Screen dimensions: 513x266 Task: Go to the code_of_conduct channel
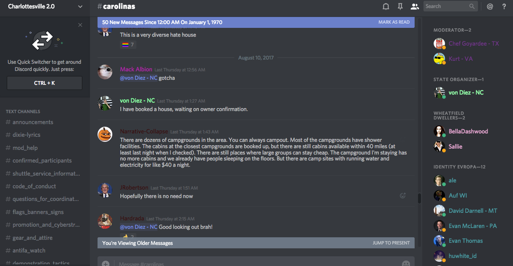coord(34,186)
